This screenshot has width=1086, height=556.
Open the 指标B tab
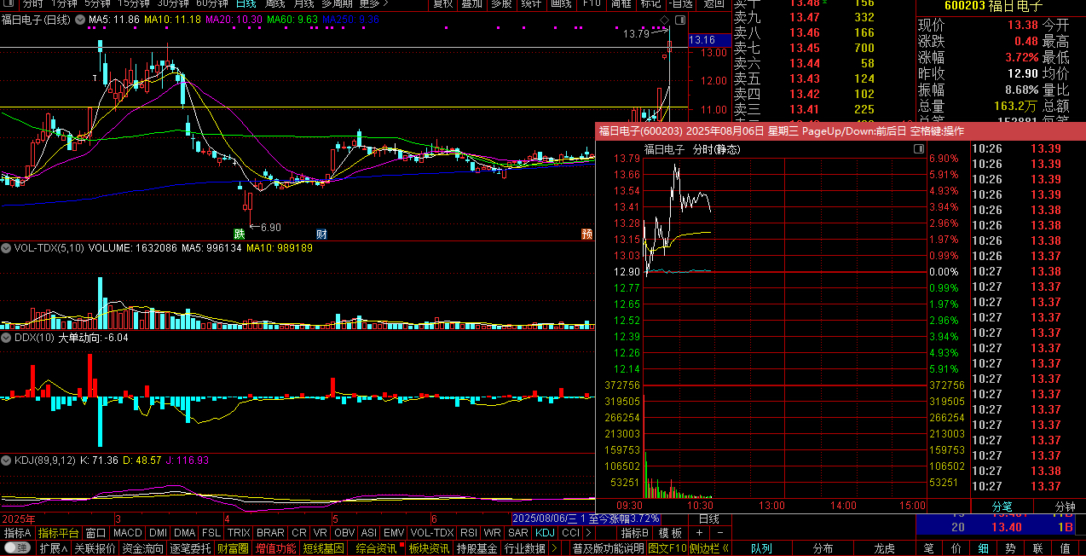pyautogui.click(x=635, y=533)
